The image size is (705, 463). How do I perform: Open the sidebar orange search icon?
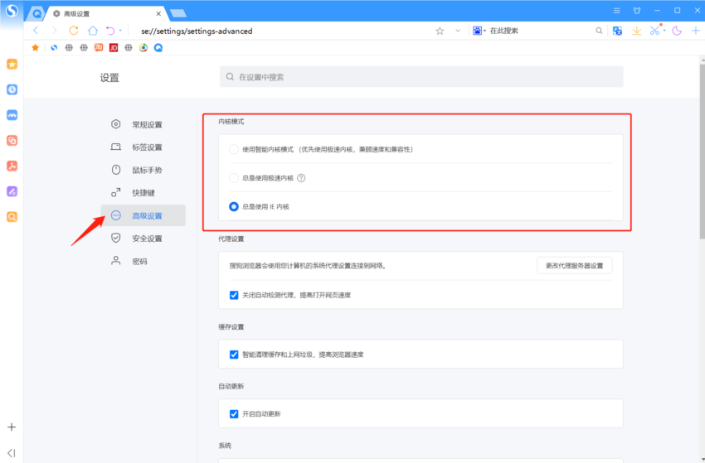(12, 217)
